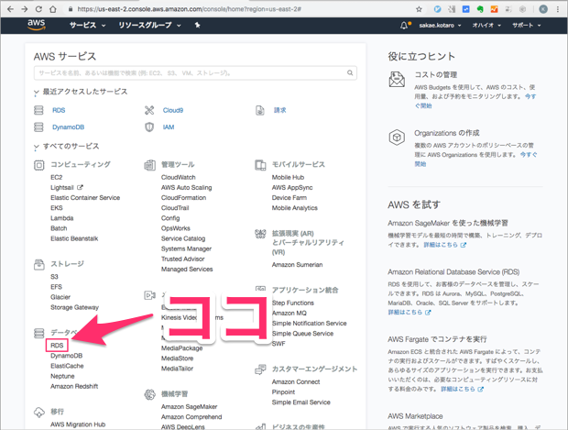Screen dimensions: 568x430
Task: Open the Cloud9 recent service link
Action: coord(173,110)
